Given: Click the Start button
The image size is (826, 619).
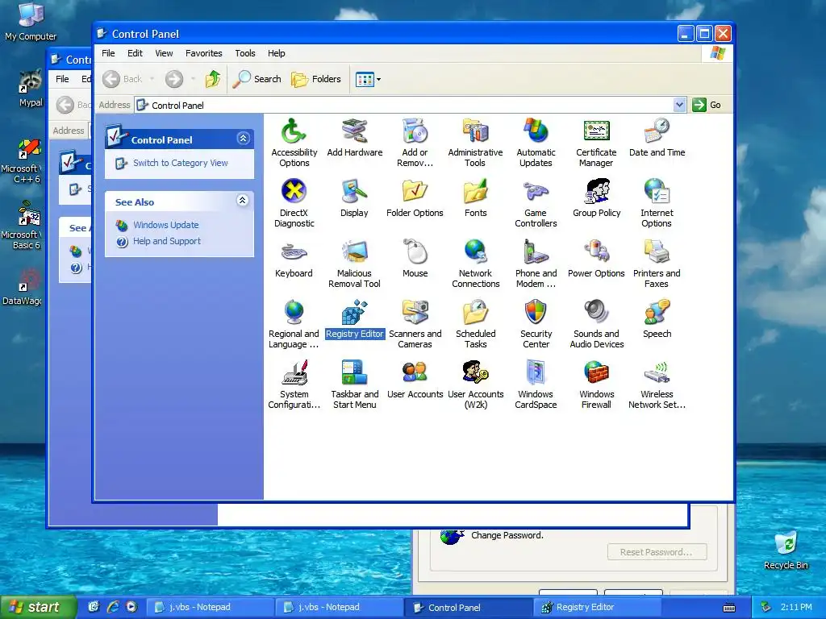Looking at the screenshot, I should [39, 607].
